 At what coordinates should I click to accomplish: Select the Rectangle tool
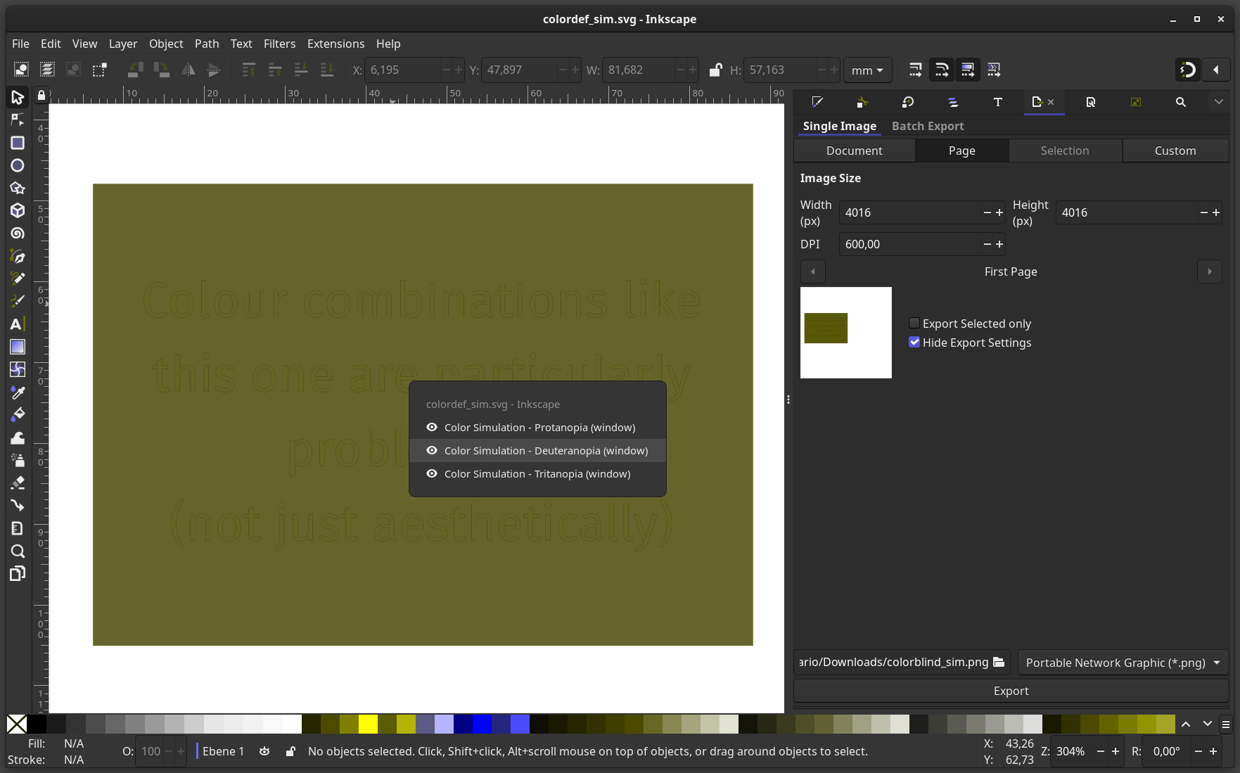tap(18, 143)
